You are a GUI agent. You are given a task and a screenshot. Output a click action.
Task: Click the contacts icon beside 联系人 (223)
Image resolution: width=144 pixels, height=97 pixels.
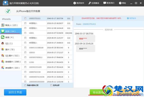[3, 25]
